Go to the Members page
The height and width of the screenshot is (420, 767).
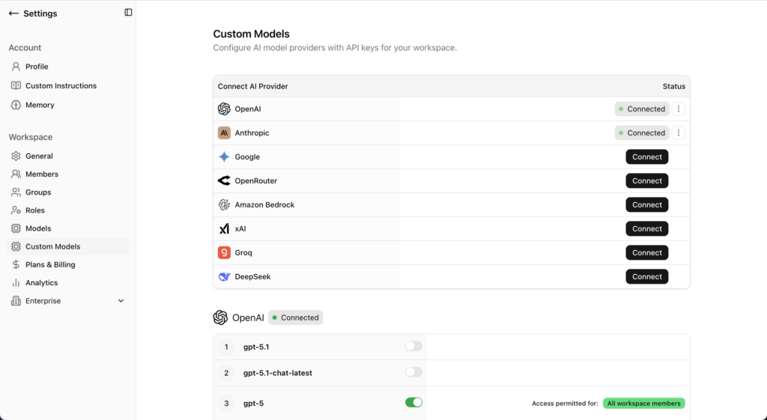(42, 174)
